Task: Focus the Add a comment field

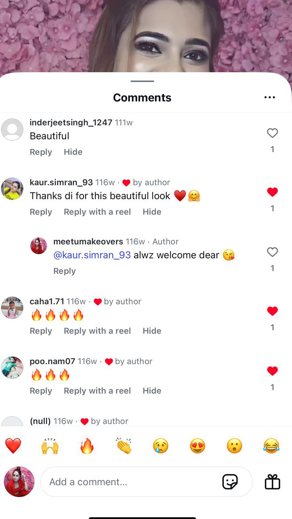Action: [146, 482]
